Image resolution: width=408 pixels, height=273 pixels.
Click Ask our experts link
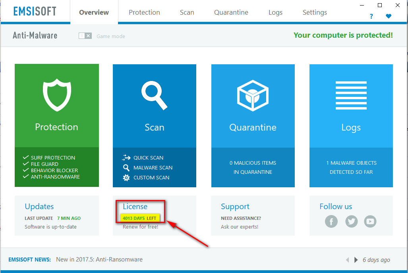tap(240, 227)
